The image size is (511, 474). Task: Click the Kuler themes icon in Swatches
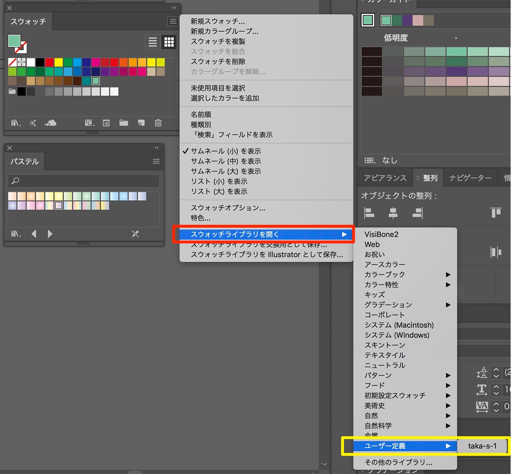click(33, 123)
